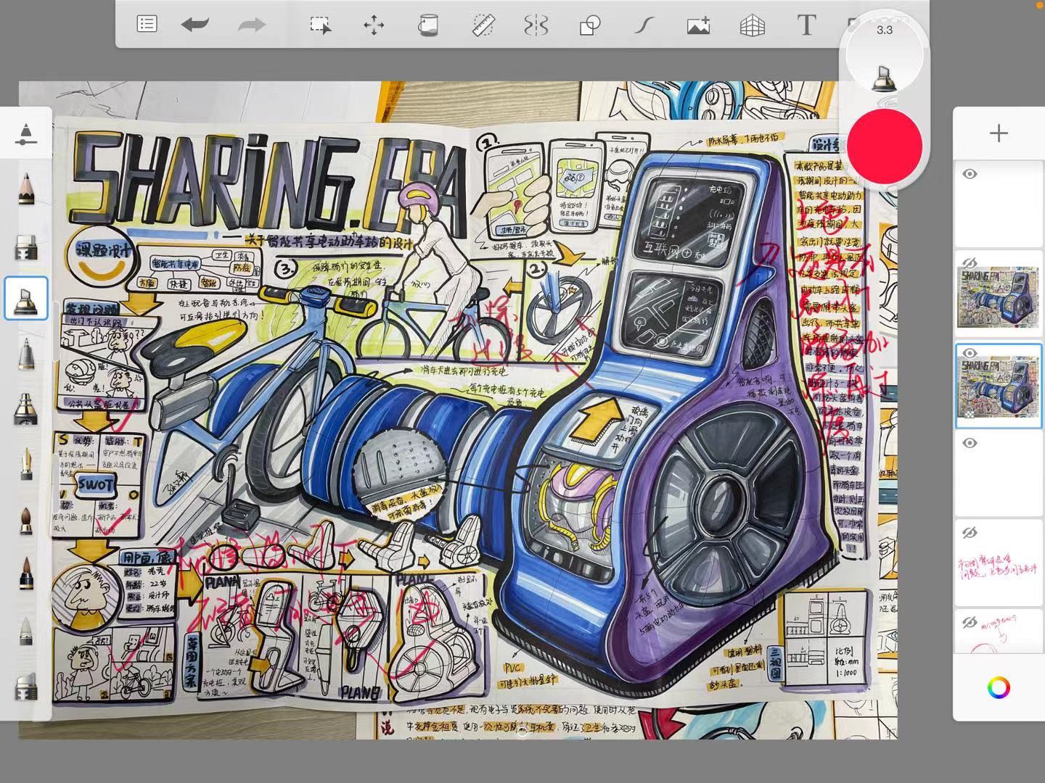Click the redo arrow icon
Screen dimensions: 1045x783
coord(250,24)
